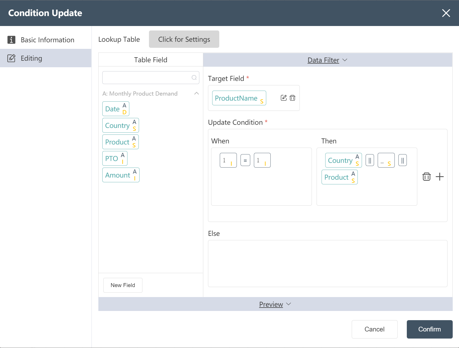
Task: Confirm the condition update
Action: tap(430, 329)
